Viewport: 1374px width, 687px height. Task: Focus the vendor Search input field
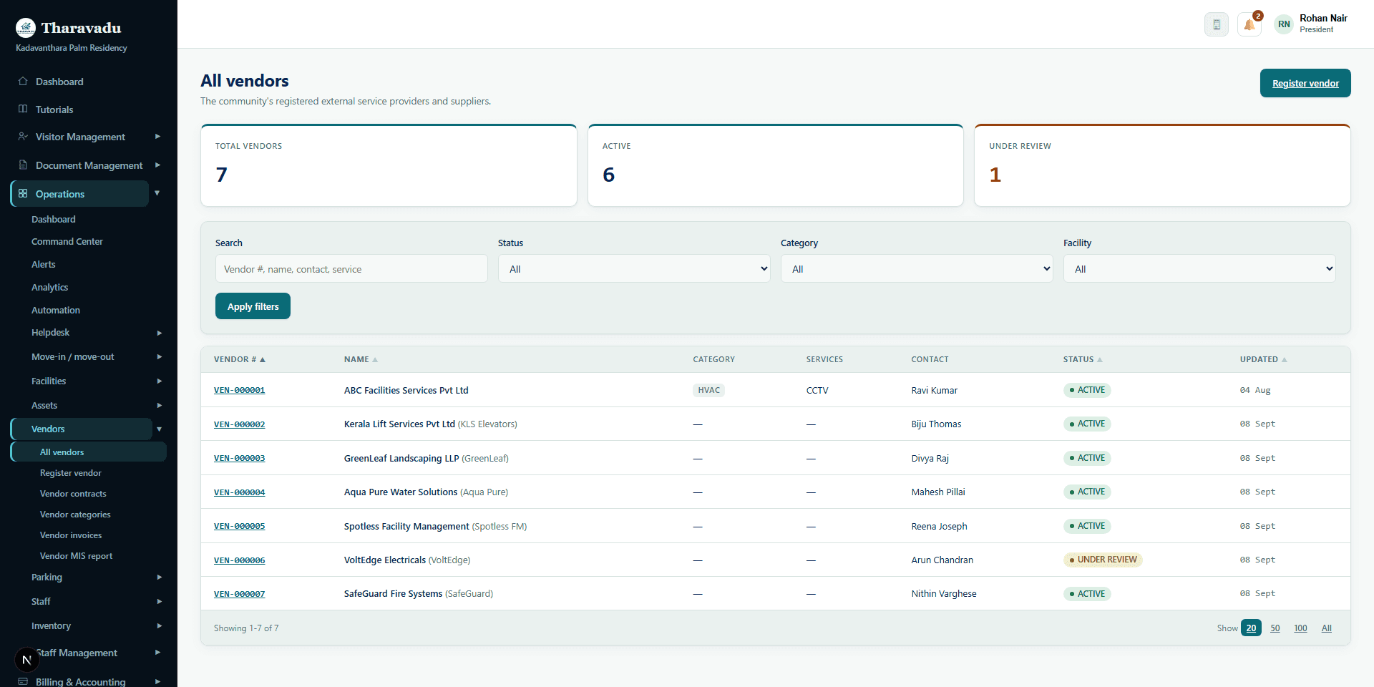(x=351, y=269)
